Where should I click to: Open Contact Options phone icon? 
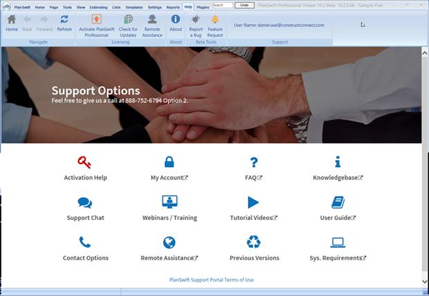coord(85,242)
